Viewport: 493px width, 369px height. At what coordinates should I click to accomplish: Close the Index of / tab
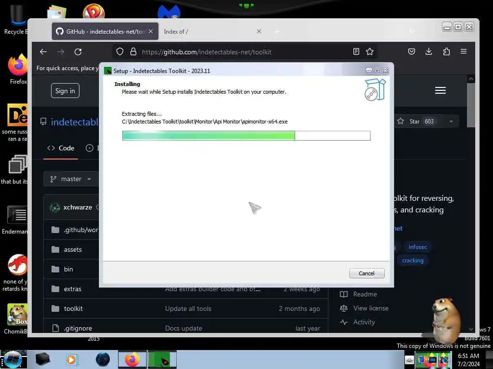click(x=259, y=31)
